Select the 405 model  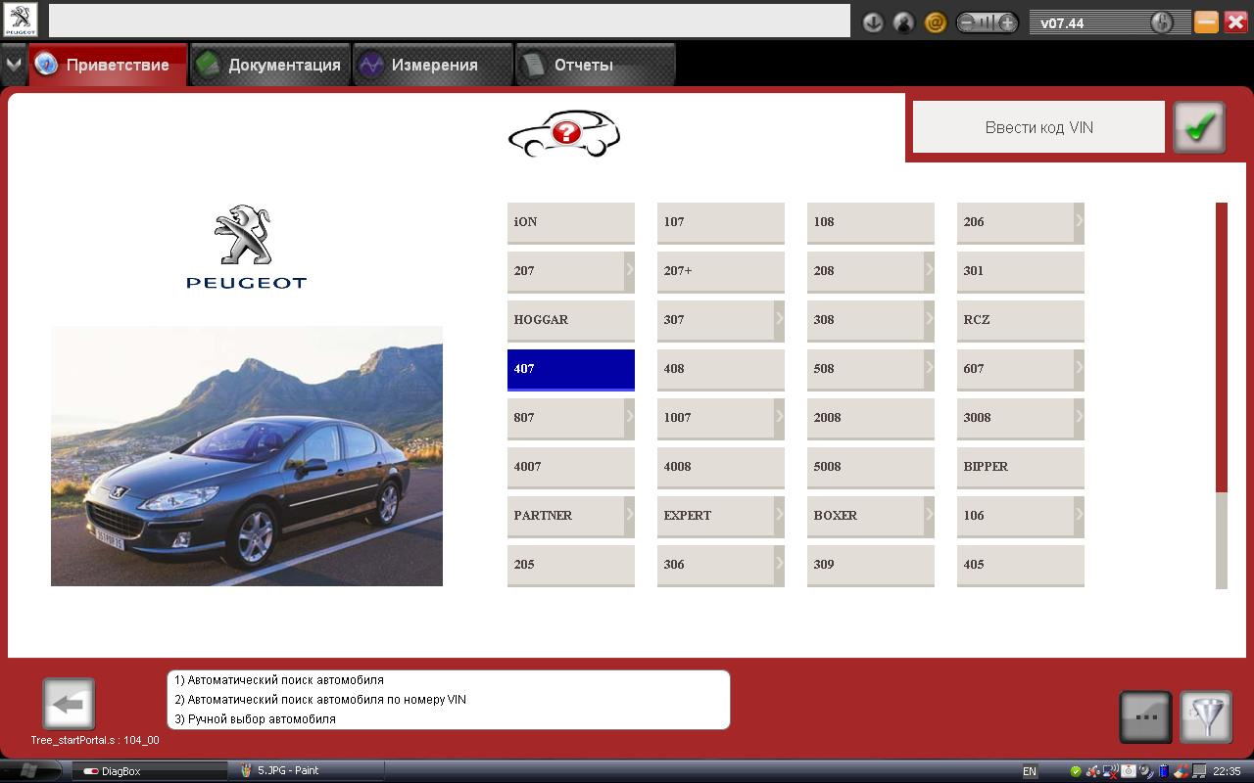[x=1021, y=565]
